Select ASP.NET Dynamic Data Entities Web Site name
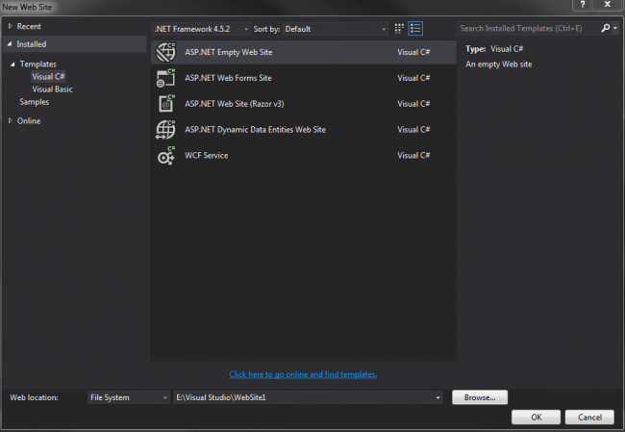The height and width of the screenshot is (432, 625). 255,129
